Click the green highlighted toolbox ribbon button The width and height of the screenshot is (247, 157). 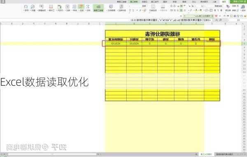coord(98,8)
